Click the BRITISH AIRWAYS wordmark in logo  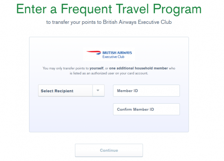116,53
